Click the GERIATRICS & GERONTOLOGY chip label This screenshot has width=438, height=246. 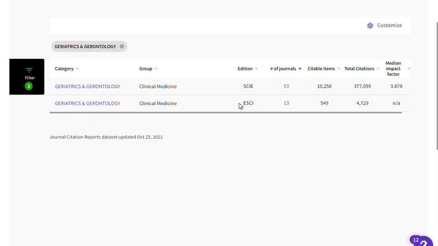pyautogui.click(x=85, y=46)
